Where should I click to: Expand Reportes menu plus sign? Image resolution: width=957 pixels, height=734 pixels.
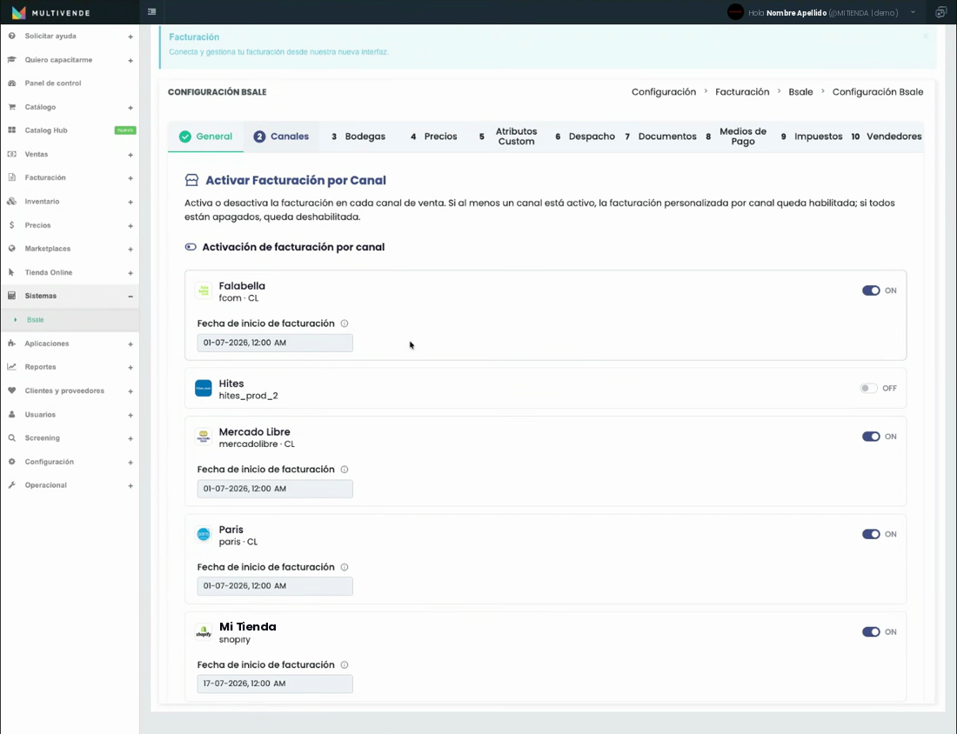[130, 367]
